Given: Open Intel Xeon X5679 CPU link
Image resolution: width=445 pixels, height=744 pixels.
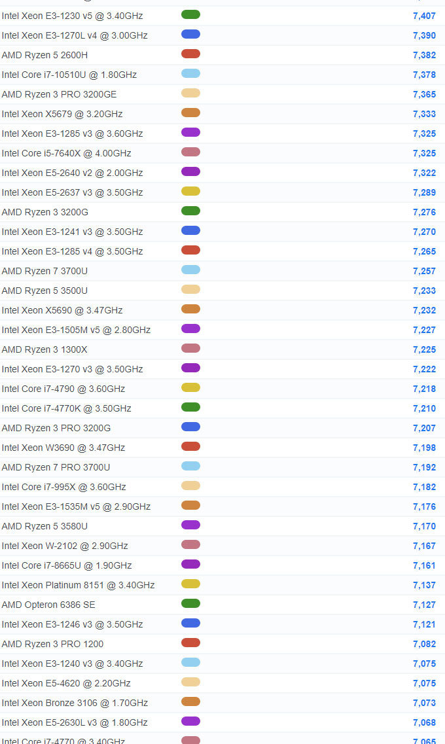Looking at the screenshot, I should pos(62,114).
